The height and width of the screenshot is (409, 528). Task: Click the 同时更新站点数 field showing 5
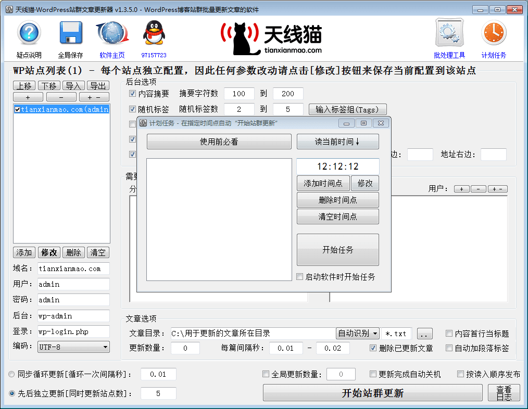pyautogui.click(x=158, y=393)
